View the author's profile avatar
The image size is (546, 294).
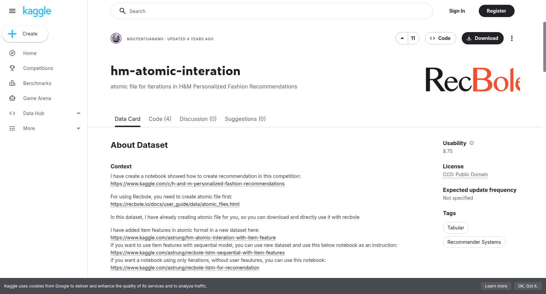click(116, 38)
